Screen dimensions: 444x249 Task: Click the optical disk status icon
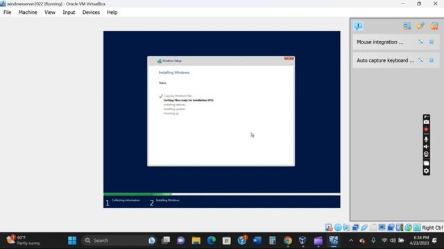338,228
